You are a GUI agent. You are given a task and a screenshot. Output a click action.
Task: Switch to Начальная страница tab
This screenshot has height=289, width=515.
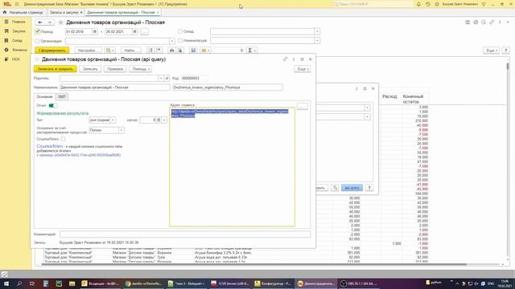[23, 13]
